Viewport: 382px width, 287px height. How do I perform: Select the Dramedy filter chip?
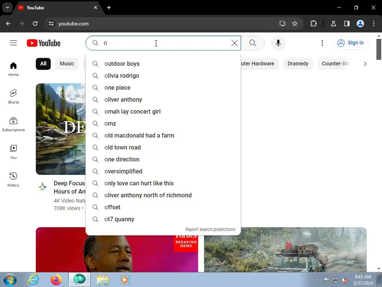298,64
